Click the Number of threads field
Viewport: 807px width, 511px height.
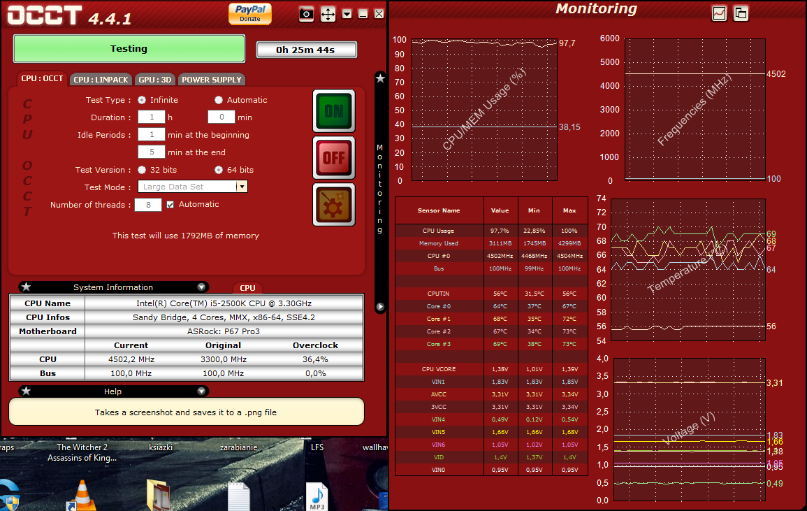pos(147,205)
